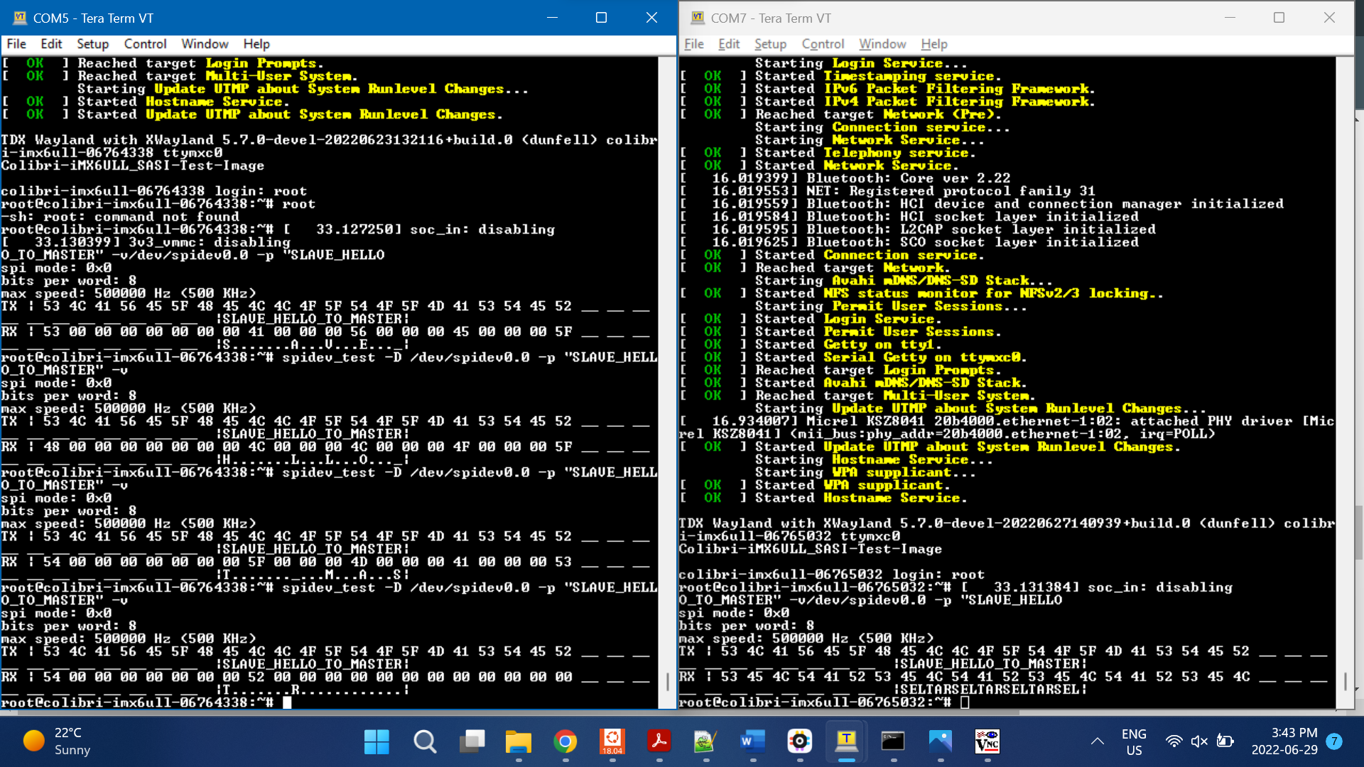Toggle muted volume icon in system tray
Image resolution: width=1364 pixels, height=767 pixels.
point(1199,741)
